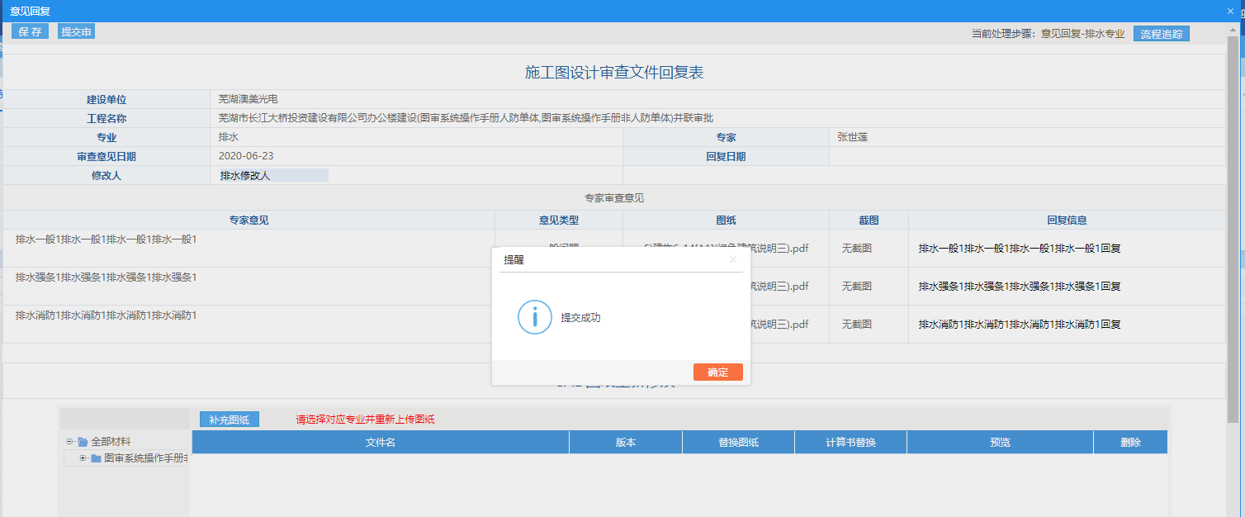Click the 文件名 column header

coord(380,443)
